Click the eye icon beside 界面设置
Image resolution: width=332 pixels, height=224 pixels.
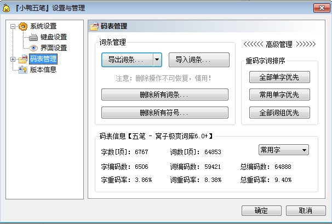[33, 48]
